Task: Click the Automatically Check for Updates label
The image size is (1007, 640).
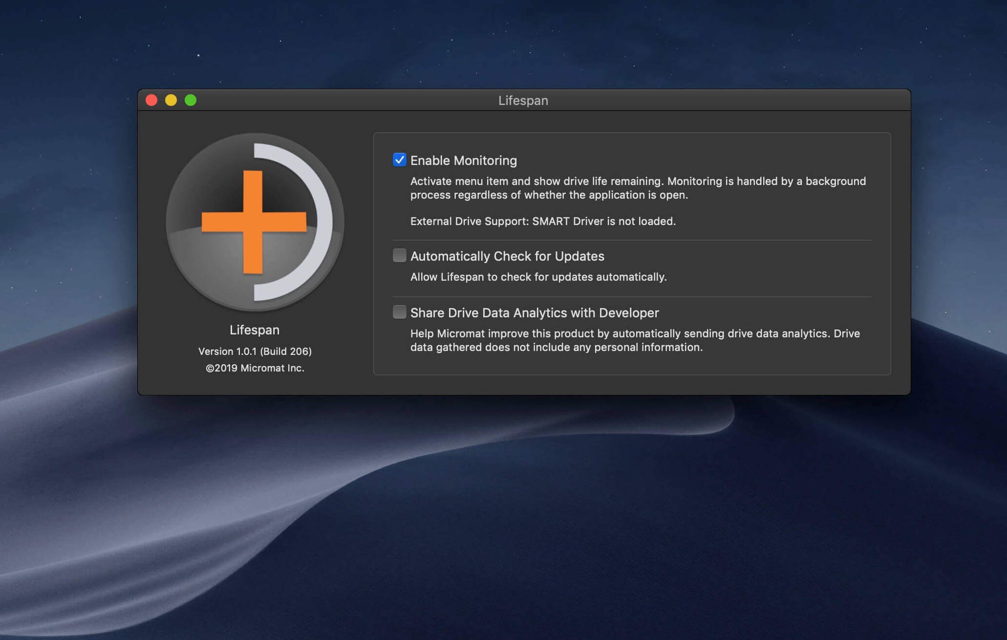Action: coord(507,256)
